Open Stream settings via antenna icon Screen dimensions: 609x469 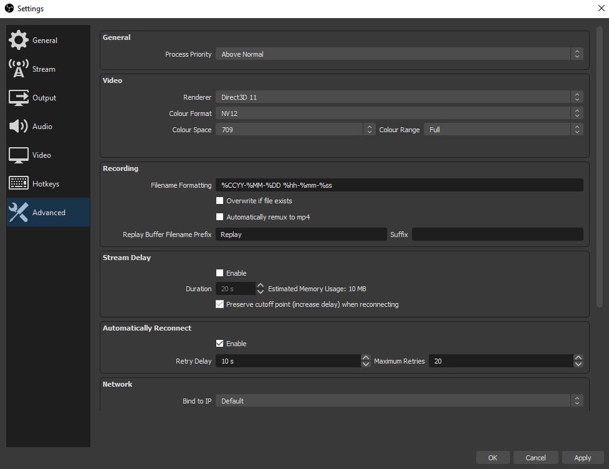coord(18,69)
